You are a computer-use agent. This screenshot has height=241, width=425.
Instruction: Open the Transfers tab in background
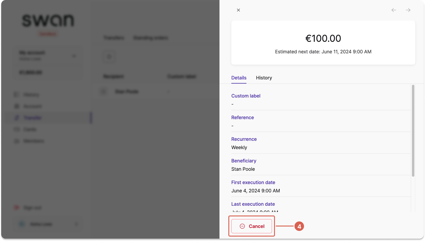point(114,38)
